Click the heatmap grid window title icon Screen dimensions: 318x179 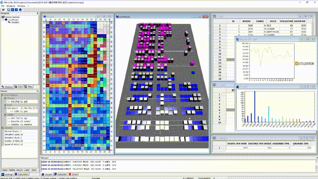(45, 16)
